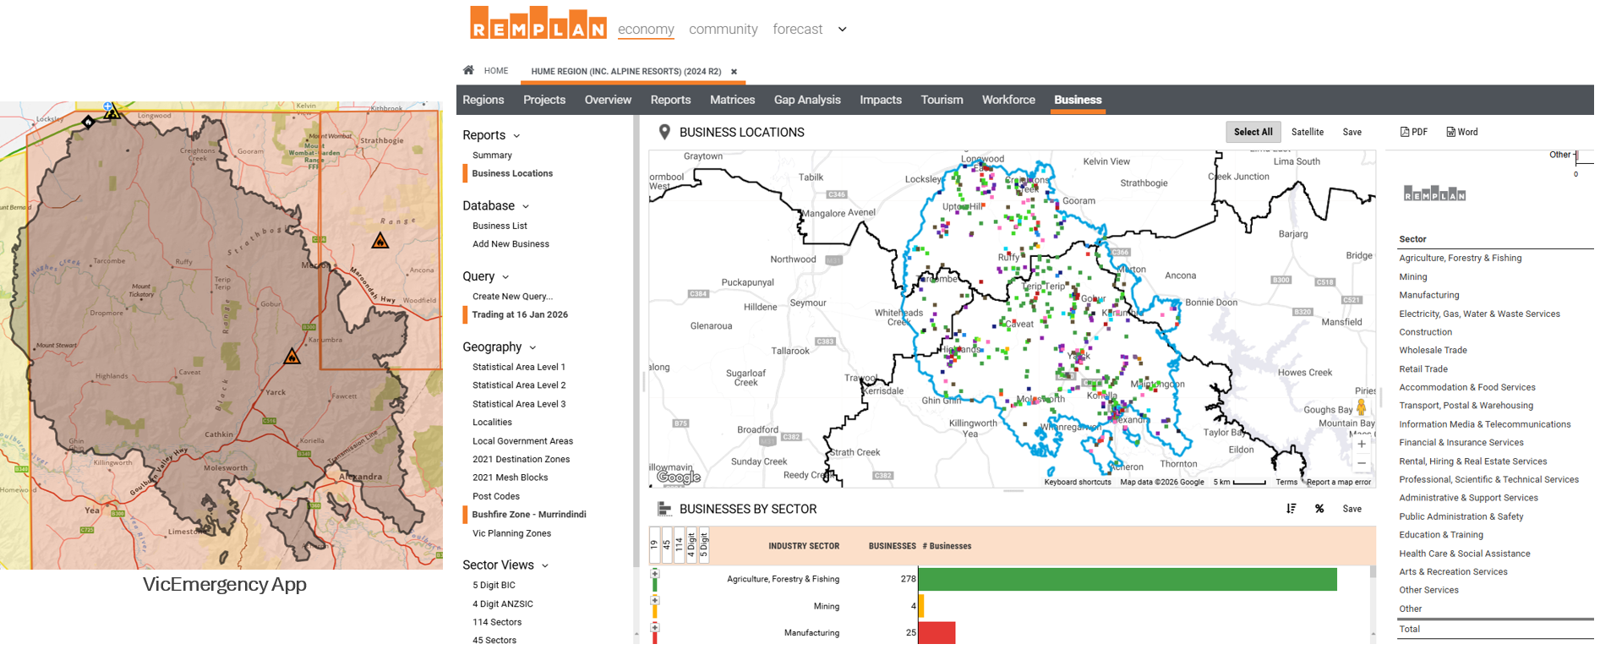Click the green Agriculture bar in chart

tap(1127, 579)
